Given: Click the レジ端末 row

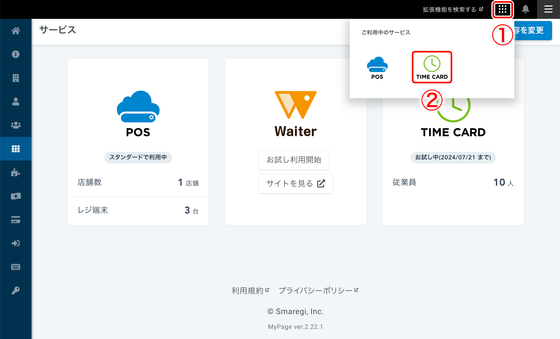Looking at the screenshot, I should [138, 210].
